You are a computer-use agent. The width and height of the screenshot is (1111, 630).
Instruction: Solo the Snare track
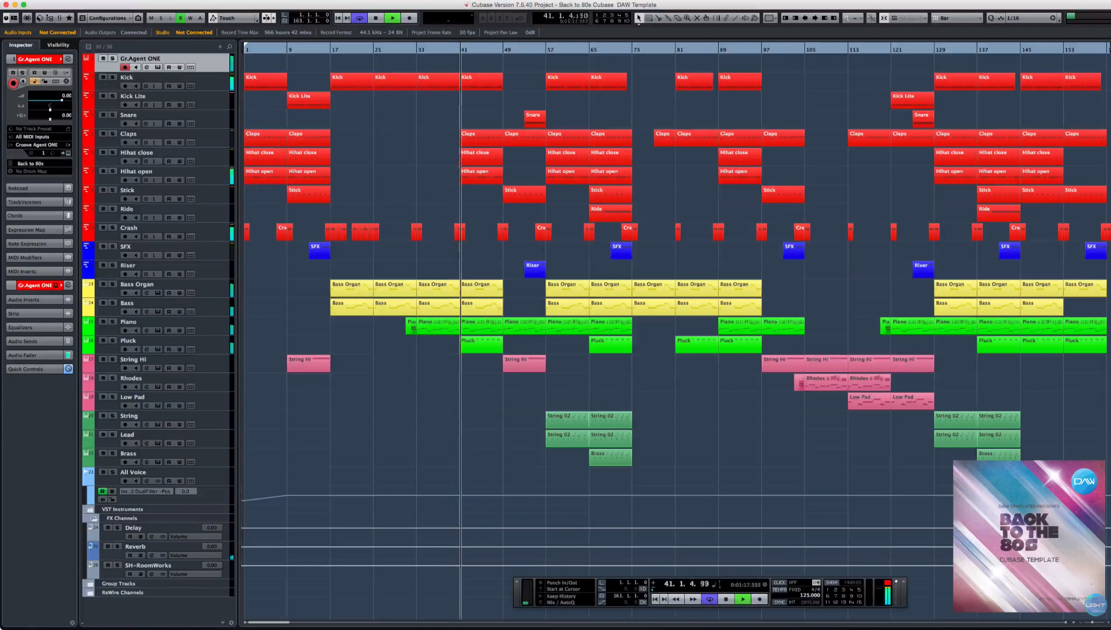pyautogui.click(x=113, y=115)
